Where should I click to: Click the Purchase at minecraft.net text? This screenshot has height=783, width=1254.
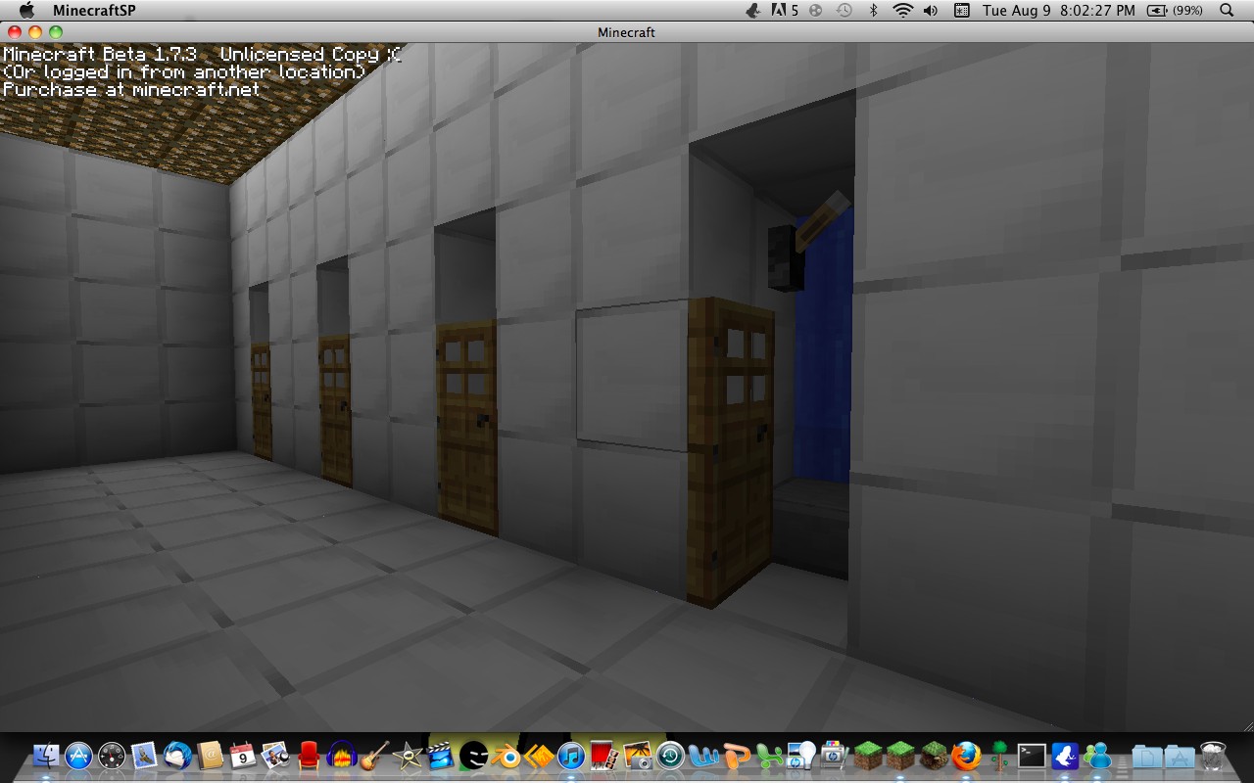click(132, 89)
